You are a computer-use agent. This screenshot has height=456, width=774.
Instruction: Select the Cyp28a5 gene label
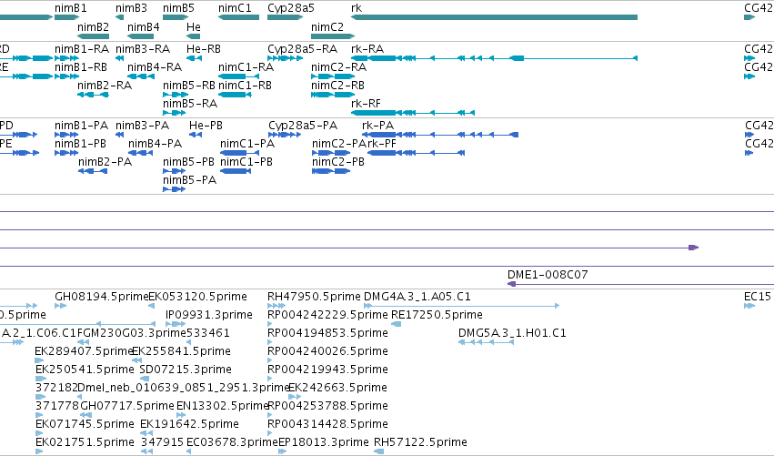point(291,8)
